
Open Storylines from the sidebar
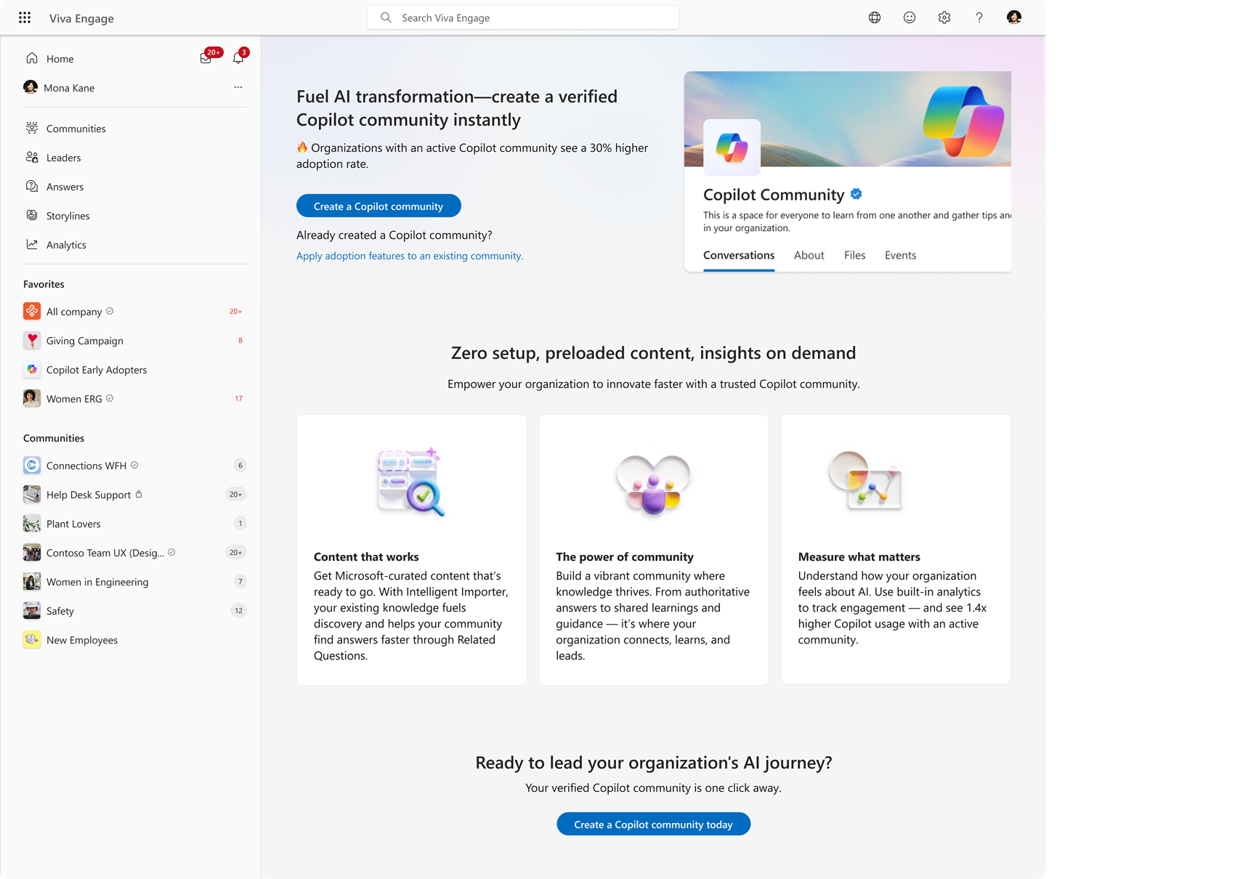[x=68, y=215]
